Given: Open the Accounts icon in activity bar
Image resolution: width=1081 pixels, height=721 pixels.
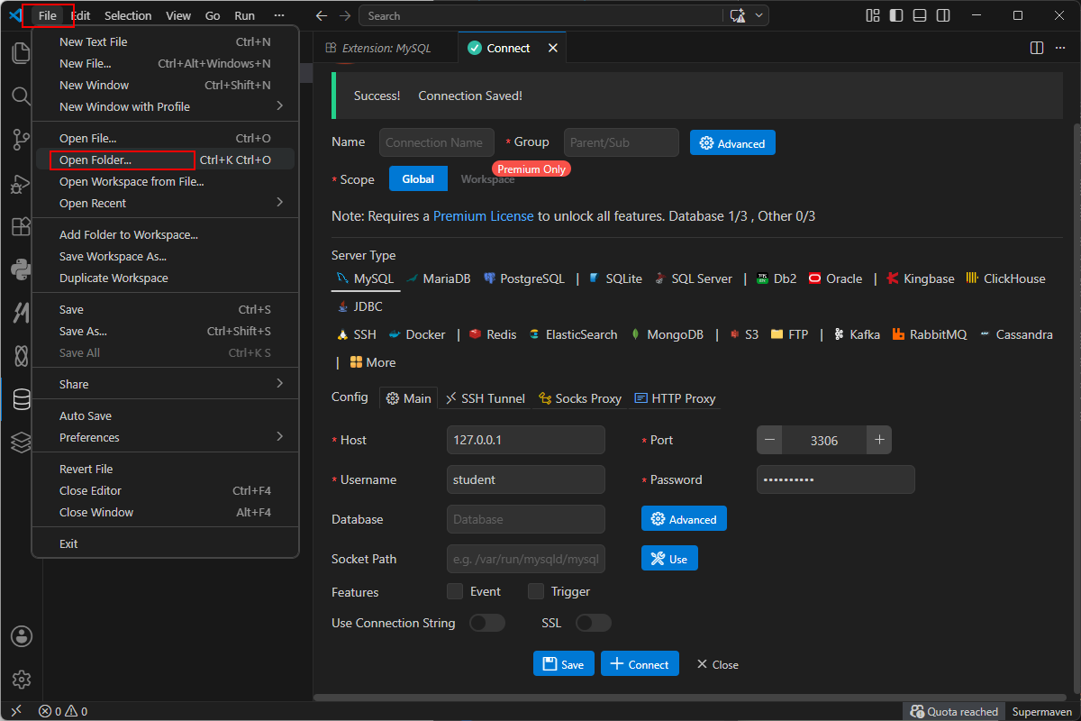Looking at the screenshot, I should click(22, 636).
